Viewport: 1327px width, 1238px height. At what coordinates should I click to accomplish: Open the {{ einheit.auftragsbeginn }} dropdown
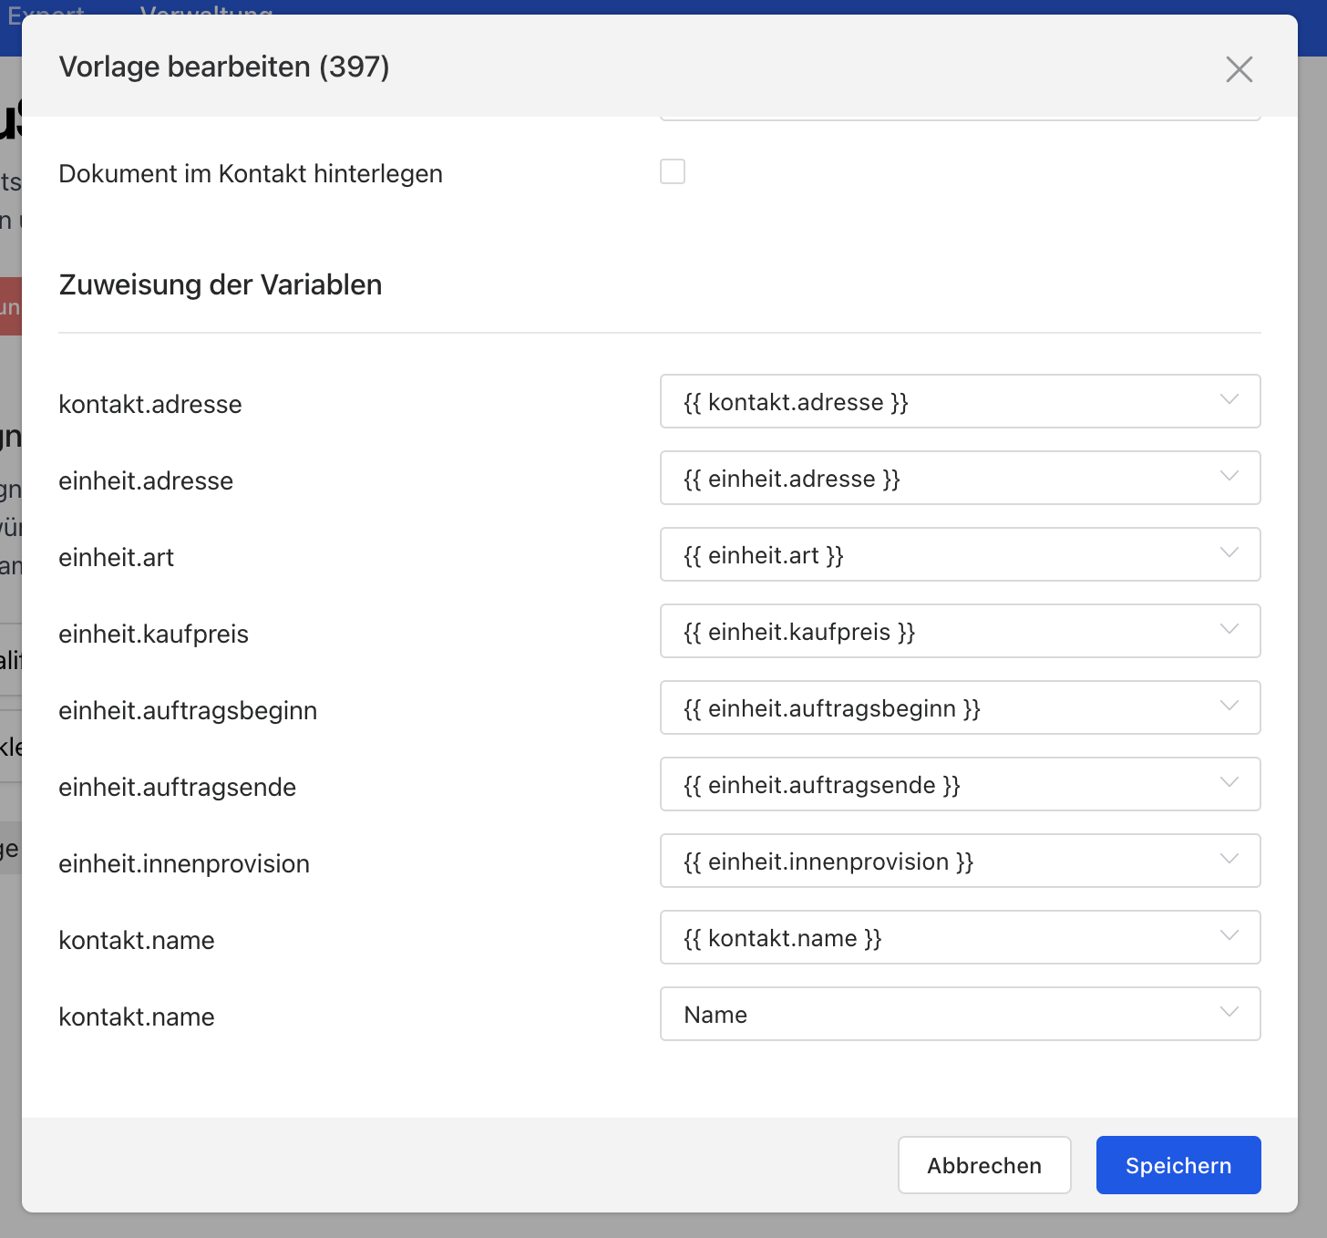coord(959,707)
